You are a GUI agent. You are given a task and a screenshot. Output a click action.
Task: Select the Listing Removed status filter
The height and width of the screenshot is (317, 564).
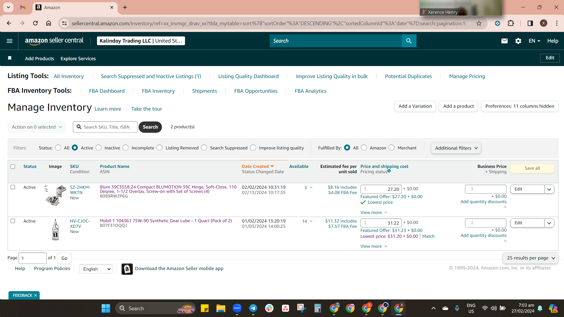[x=160, y=148]
